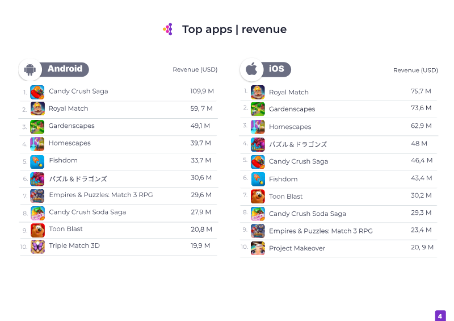
Task: Click Gardenscapes icon in iOS list
Action: [258, 109]
